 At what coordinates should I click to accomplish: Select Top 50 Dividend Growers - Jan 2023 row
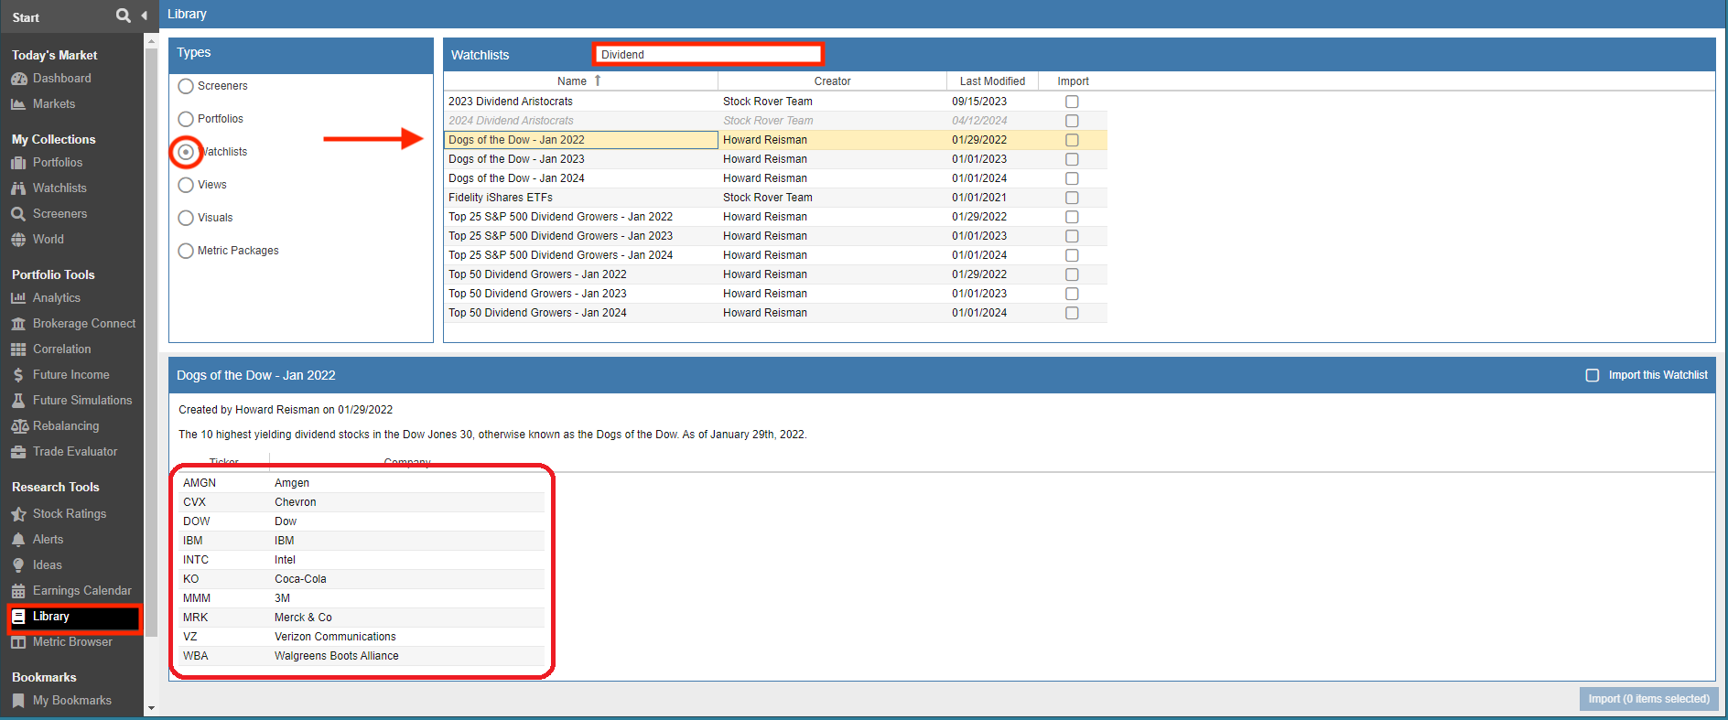pyautogui.click(x=775, y=294)
